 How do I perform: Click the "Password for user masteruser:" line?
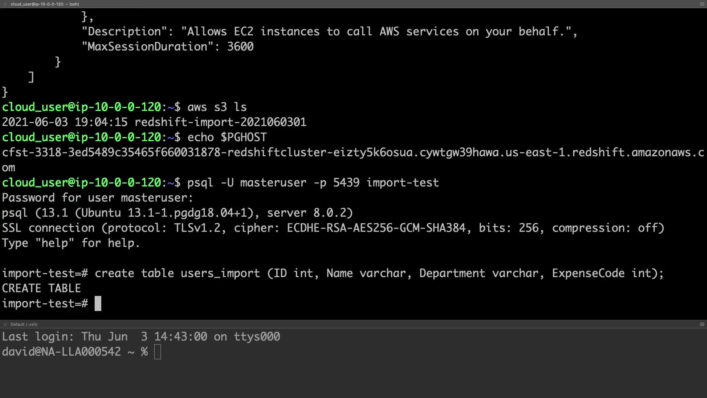[97, 198]
